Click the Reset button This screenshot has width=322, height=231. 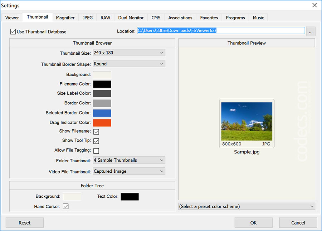pos(24,223)
